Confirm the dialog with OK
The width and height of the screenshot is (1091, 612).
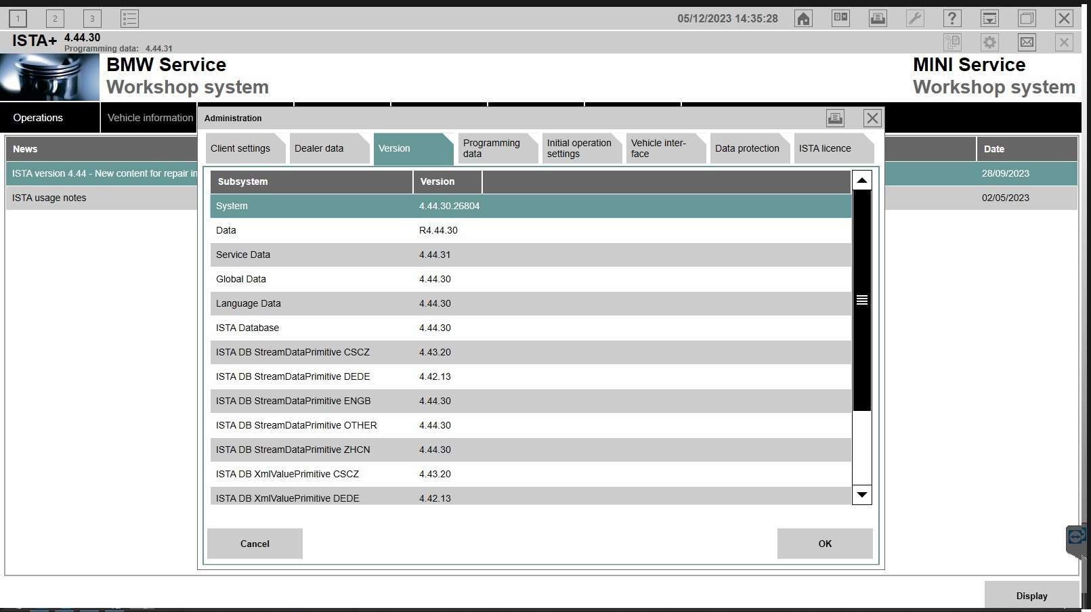click(825, 544)
